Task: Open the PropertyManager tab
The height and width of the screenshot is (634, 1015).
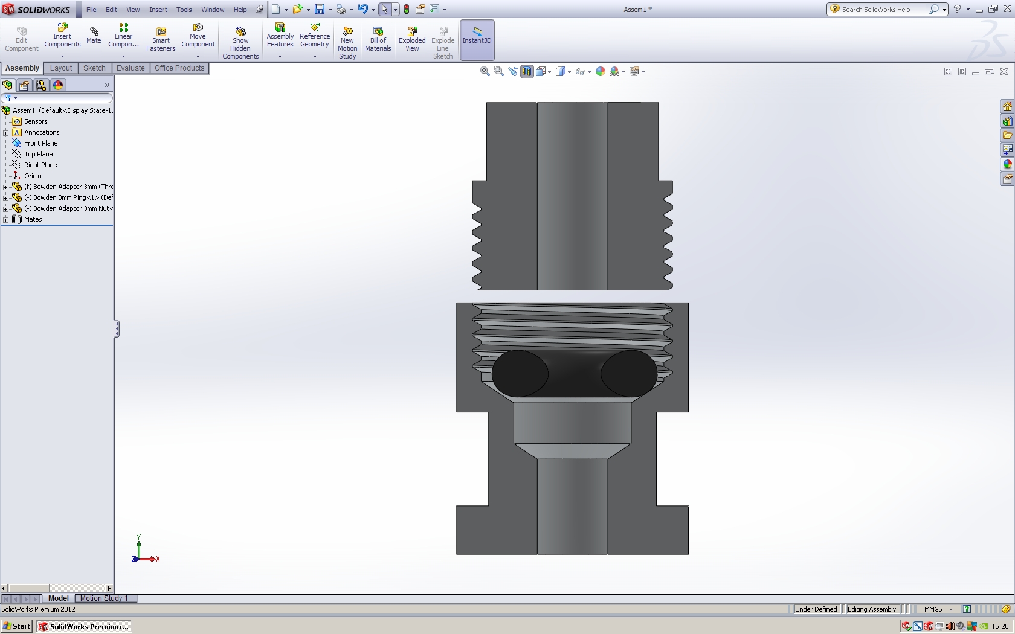Action: click(24, 85)
